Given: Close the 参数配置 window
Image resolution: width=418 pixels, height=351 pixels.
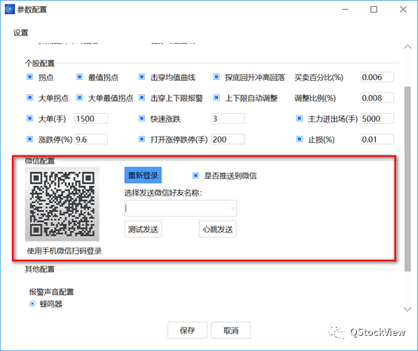Looking at the screenshot, I should (403, 9).
